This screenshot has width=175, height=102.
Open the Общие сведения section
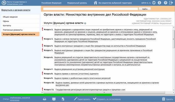20,17
